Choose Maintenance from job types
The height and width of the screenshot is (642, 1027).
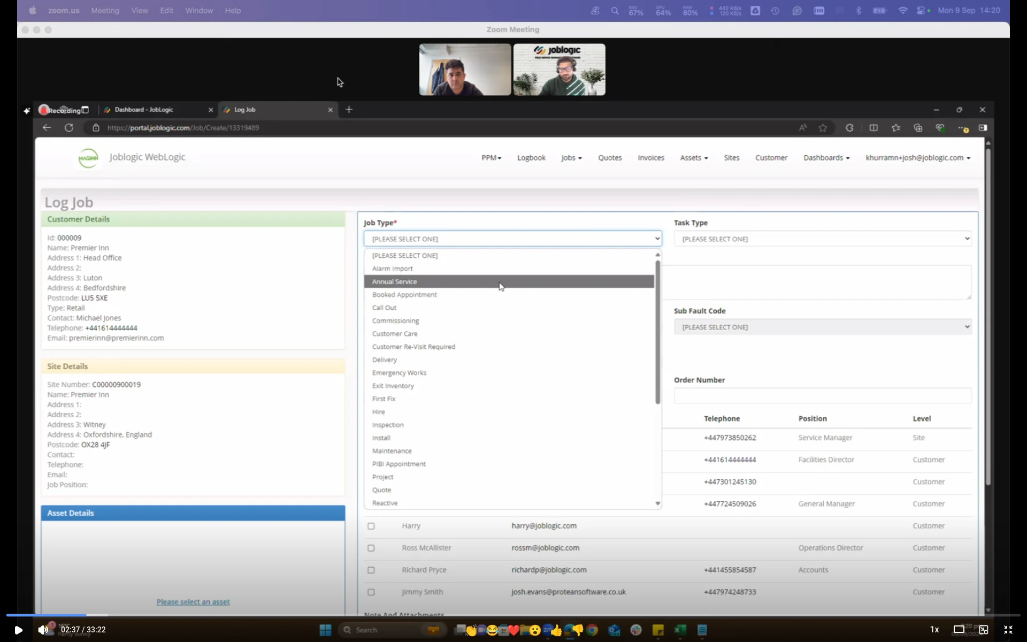pos(509,451)
